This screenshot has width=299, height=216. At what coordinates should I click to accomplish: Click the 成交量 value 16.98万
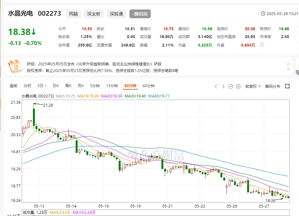tap(166, 37)
